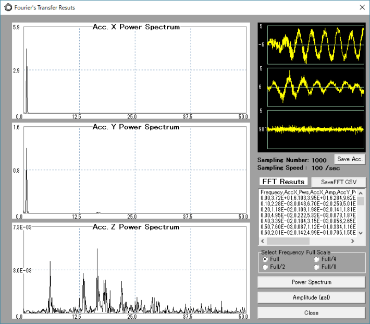Set frequency scale to Full/8

click(317, 267)
